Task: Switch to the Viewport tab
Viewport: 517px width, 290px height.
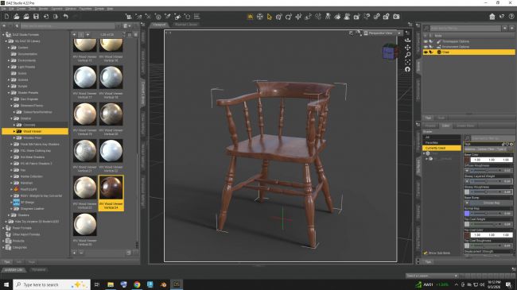Action: pos(159,25)
